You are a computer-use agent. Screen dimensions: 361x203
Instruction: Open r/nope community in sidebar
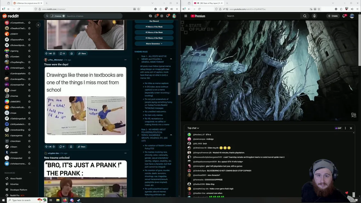click(x=13, y=113)
